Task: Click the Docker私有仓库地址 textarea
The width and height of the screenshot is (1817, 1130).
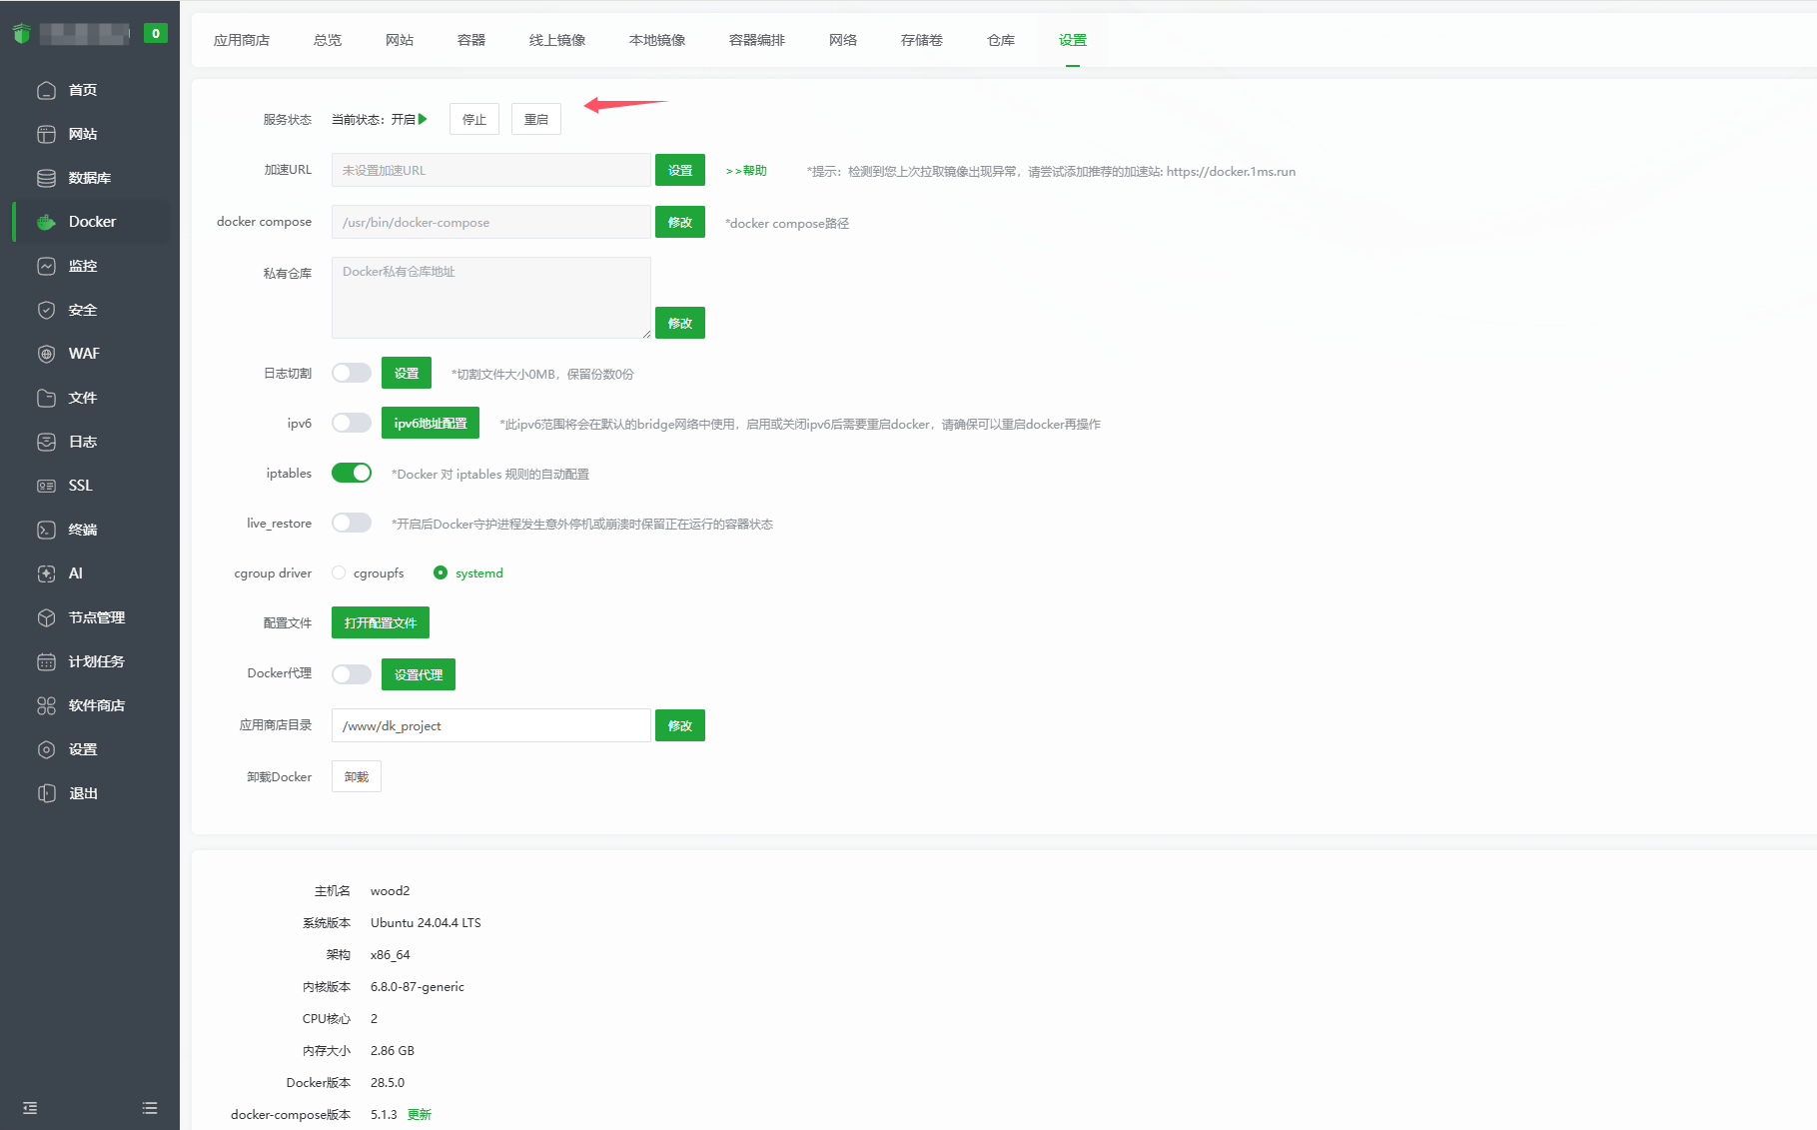Action: (x=491, y=298)
